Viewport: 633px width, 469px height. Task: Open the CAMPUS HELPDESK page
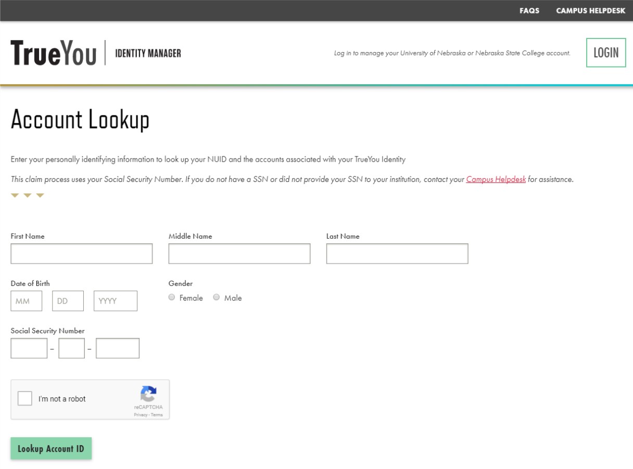[590, 10]
